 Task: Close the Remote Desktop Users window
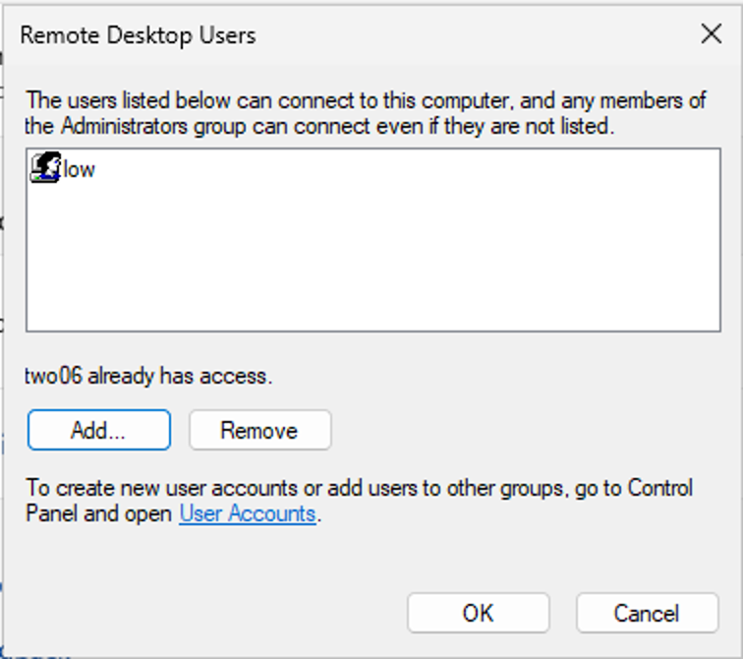712,34
